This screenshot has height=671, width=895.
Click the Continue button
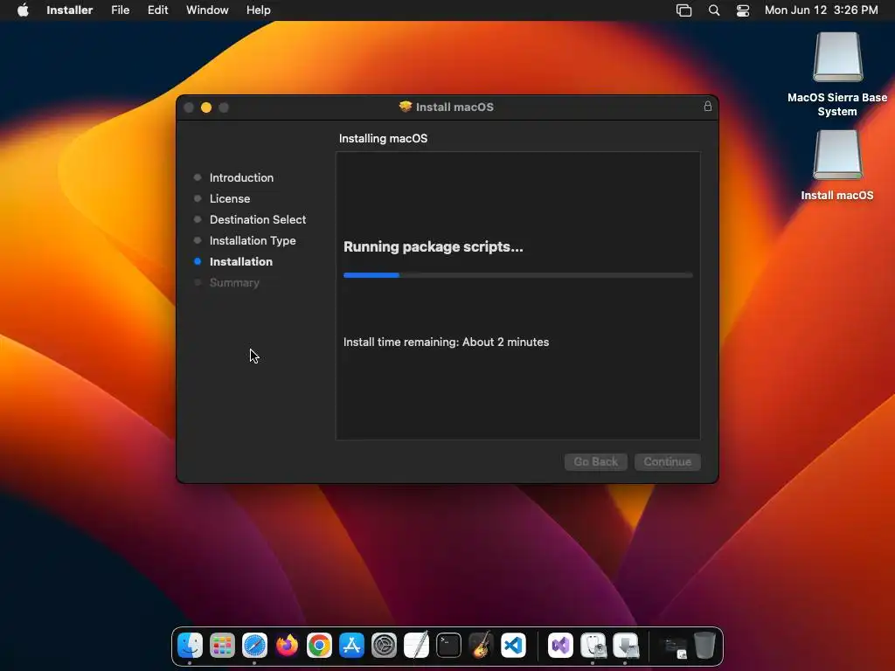668,461
